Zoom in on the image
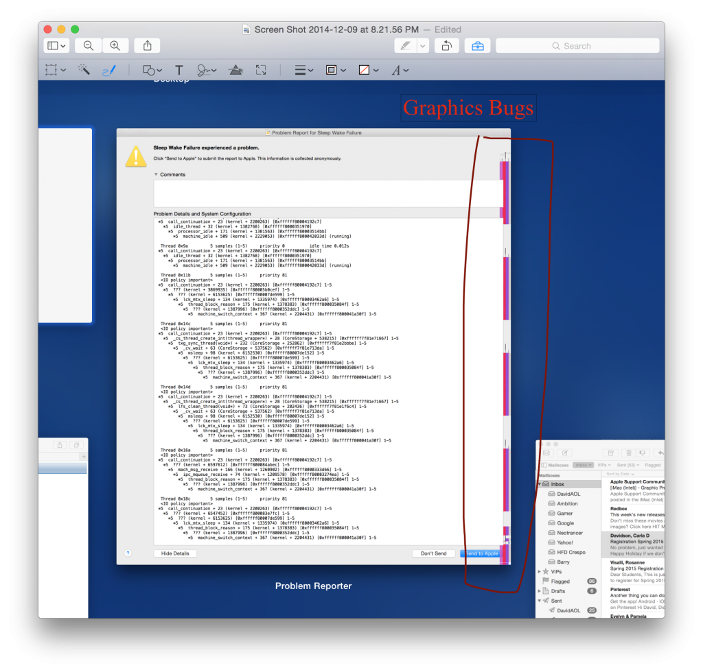This screenshot has width=703, height=672. coord(115,46)
